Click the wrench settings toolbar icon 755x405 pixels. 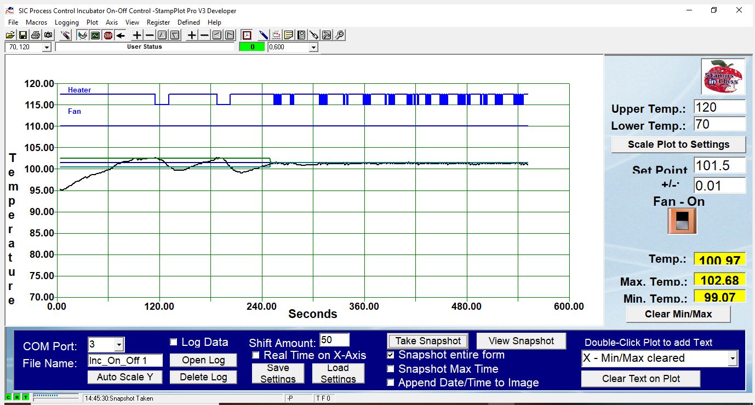pos(339,35)
